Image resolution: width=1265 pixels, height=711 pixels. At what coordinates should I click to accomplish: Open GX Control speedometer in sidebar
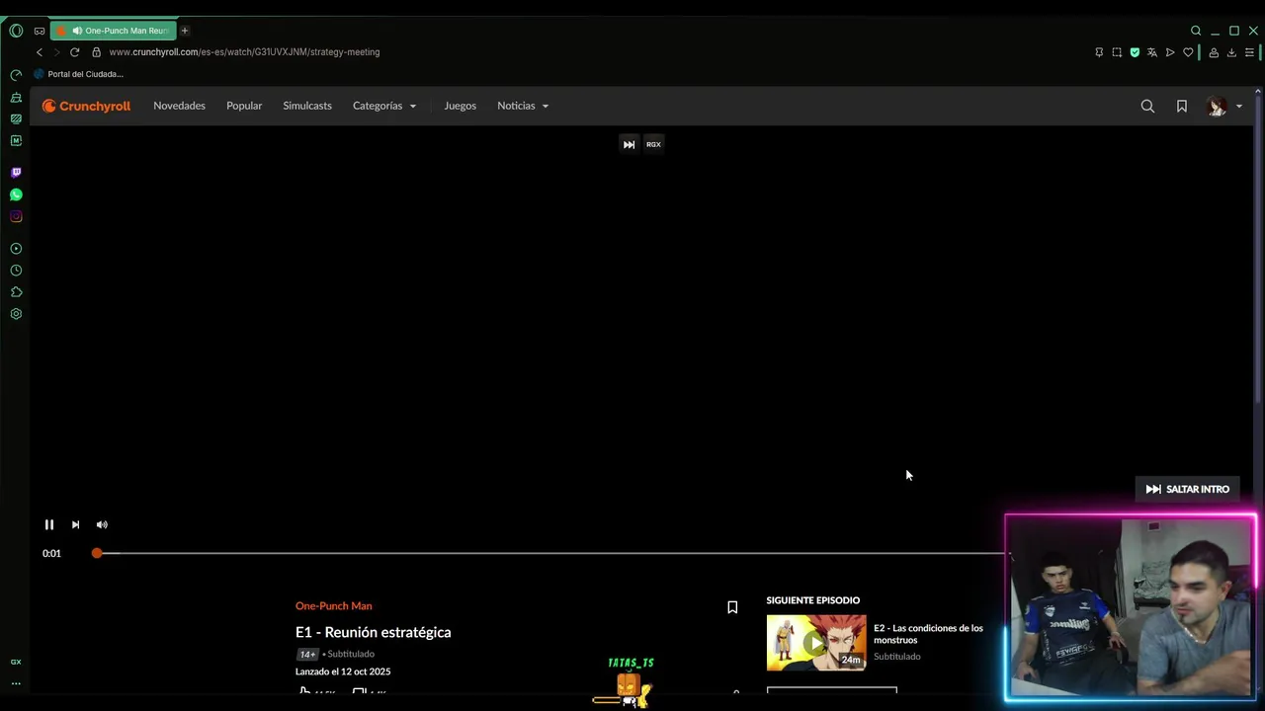[16, 75]
